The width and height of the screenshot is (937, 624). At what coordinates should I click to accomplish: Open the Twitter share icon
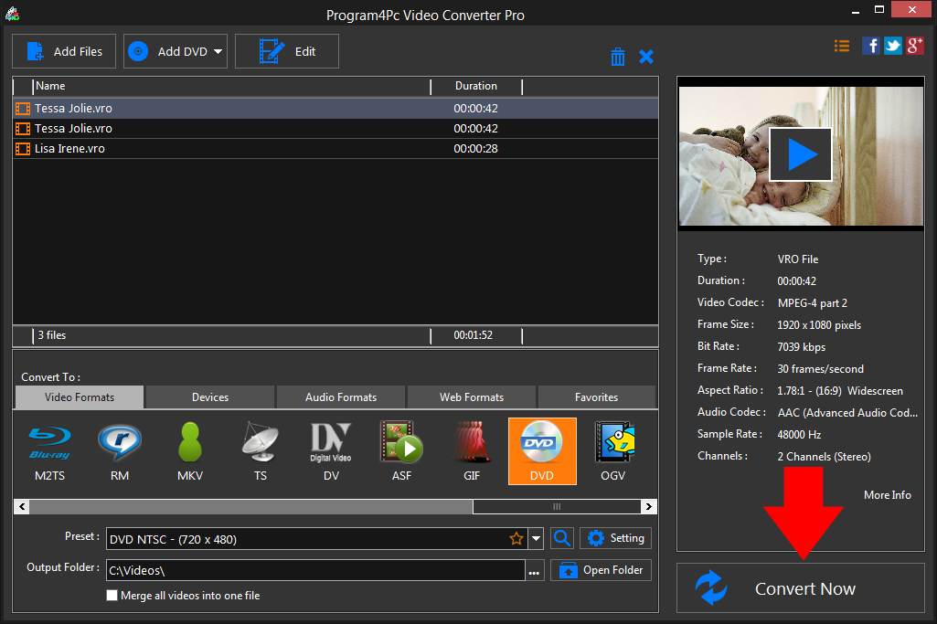coord(893,46)
